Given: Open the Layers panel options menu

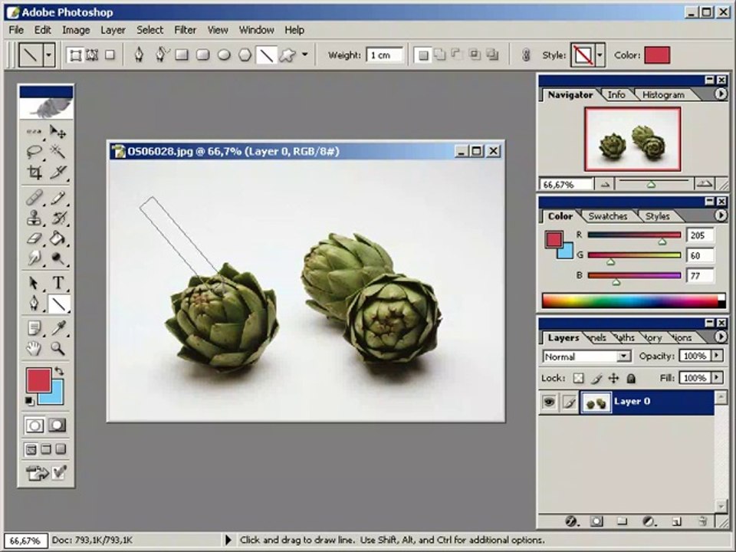Looking at the screenshot, I should (x=721, y=337).
